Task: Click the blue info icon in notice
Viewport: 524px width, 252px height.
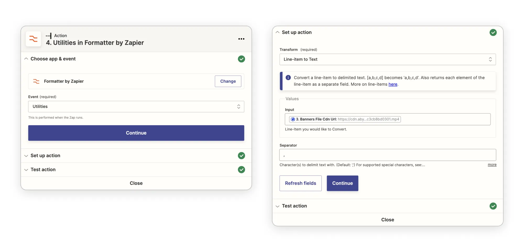Action: 288,78
